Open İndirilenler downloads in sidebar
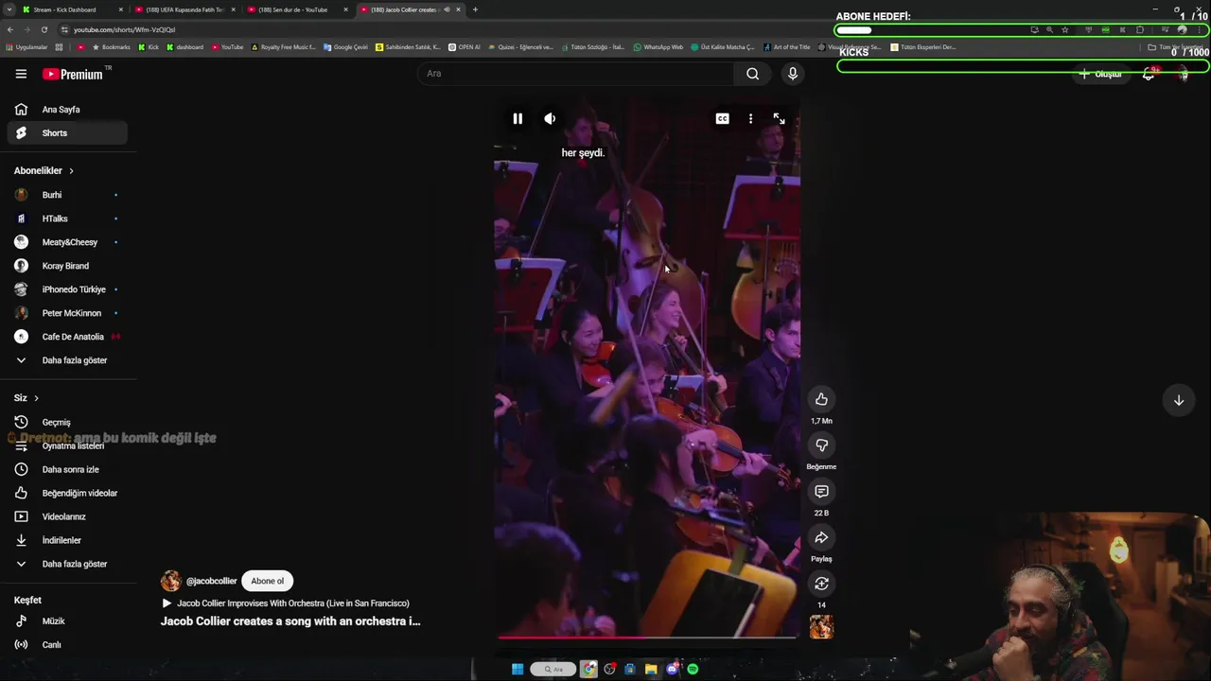This screenshot has width=1211, height=681. (x=66, y=540)
